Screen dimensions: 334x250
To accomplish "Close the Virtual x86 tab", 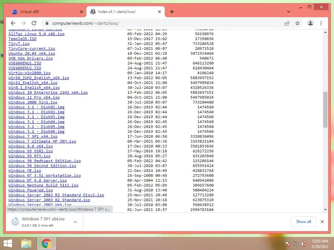I will pyautogui.click(x=81, y=12).
